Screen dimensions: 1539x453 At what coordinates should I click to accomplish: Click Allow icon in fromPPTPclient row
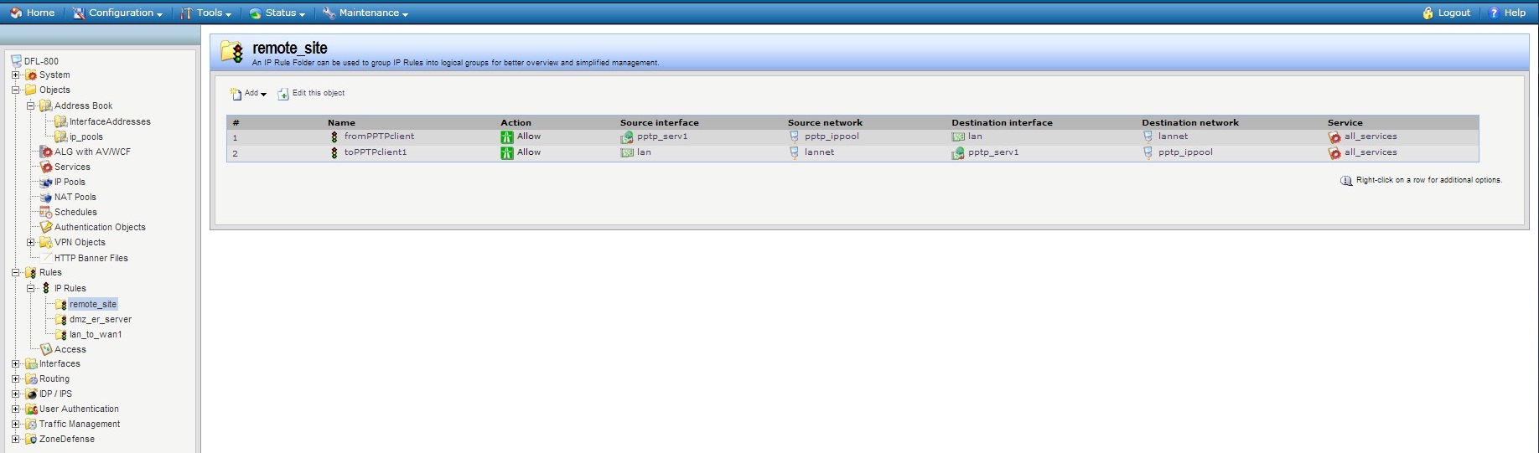pos(506,136)
